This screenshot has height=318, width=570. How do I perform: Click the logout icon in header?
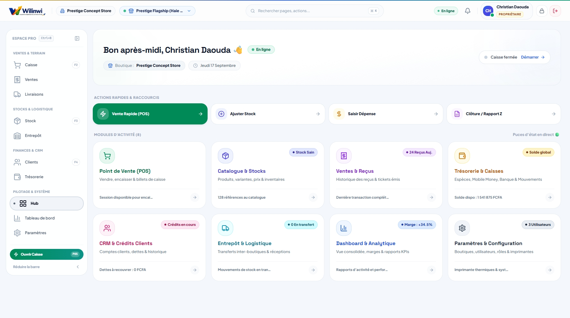point(555,11)
